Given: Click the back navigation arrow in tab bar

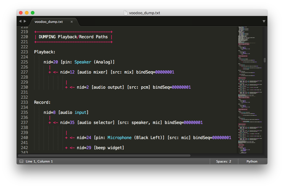Looking at the screenshot, I should click(20, 21).
